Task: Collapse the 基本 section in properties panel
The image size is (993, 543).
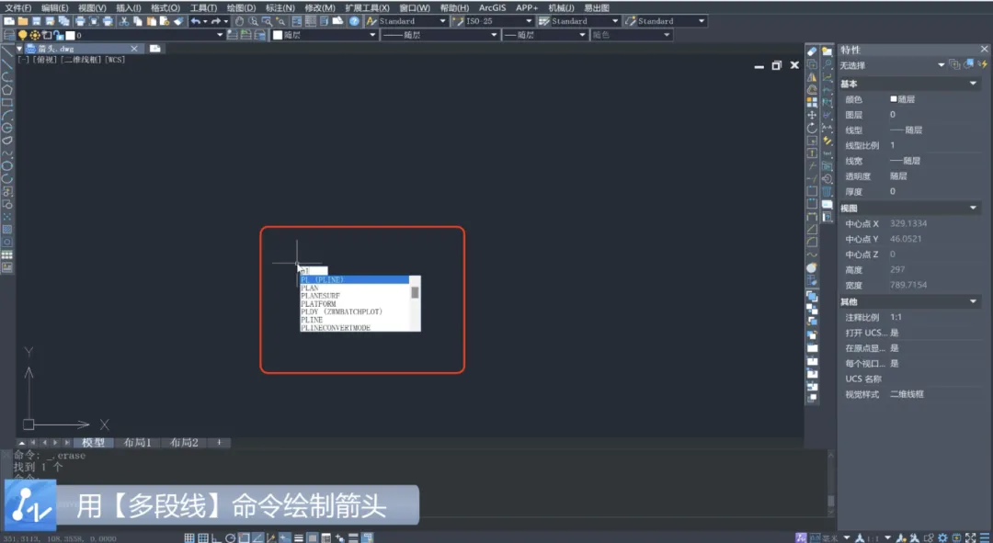Action: pyautogui.click(x=974, y=84)
